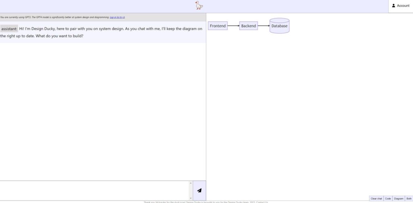This screenshot has width=413, height=203.
Task: Click arrow between Frontend and Backend
Action: [x=234, y=26]
